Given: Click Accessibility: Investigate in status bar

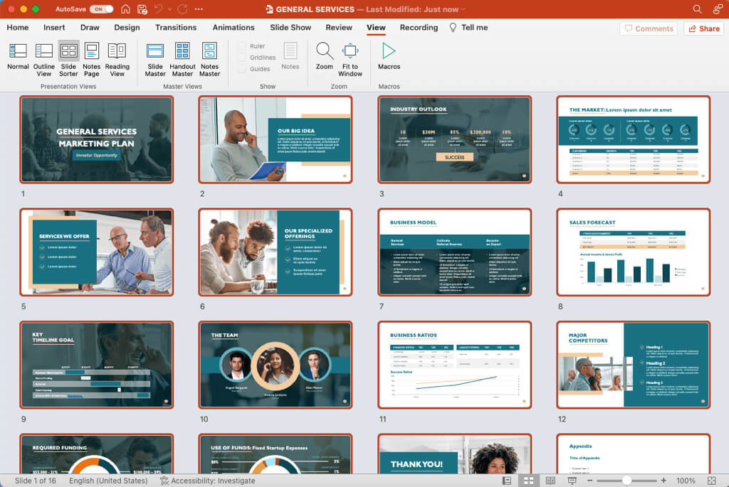Looking at the screenshot, I should click(x=207, y=481).
